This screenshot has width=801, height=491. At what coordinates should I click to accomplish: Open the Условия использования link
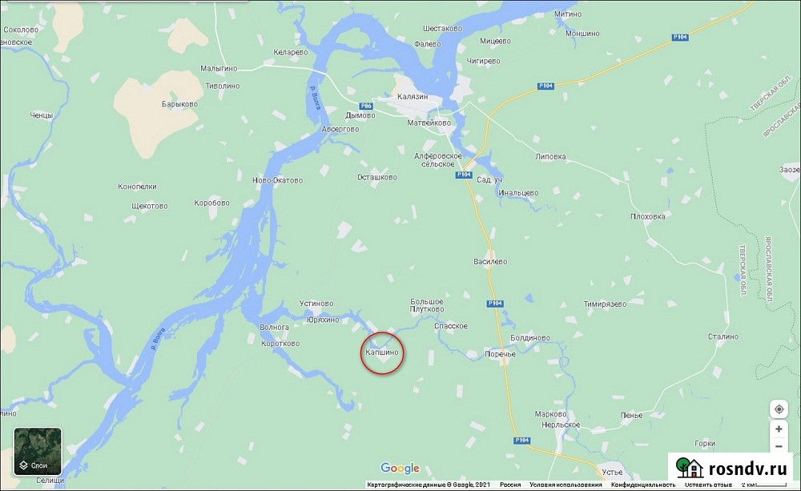coord(566,485)
